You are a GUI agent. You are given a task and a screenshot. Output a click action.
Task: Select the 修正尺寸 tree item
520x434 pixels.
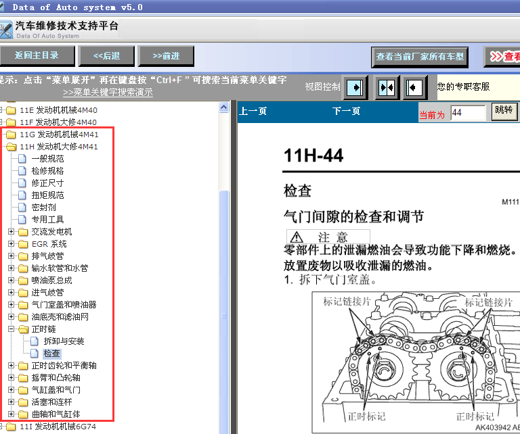48,183
